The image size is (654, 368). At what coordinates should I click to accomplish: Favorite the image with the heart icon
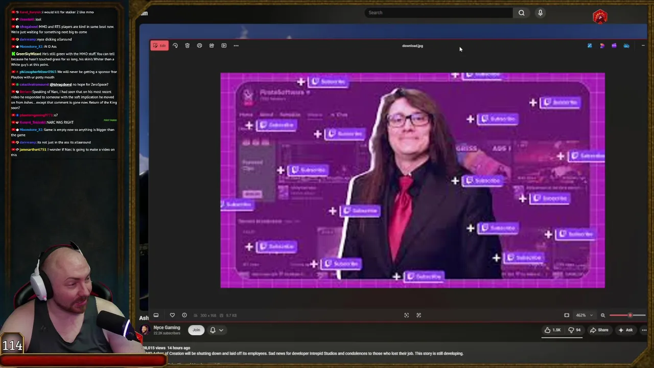point(172,315)
